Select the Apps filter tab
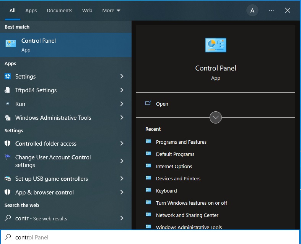301x244 pixels. point(31,11)
